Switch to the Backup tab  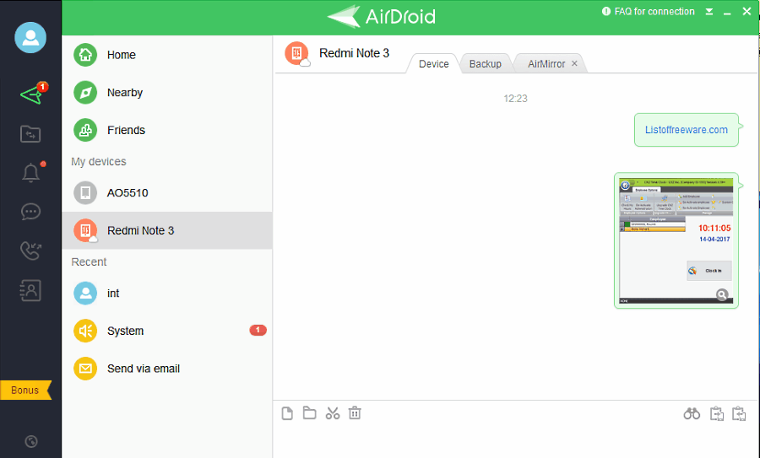(486, 64)
